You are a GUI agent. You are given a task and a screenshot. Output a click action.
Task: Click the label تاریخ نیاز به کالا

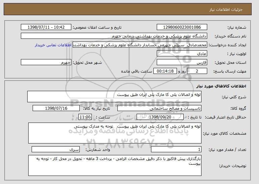[97, 109]
